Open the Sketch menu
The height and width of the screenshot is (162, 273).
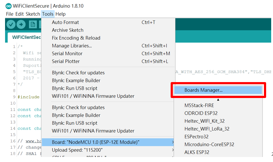pyautogui.click(x=33, y=14)
